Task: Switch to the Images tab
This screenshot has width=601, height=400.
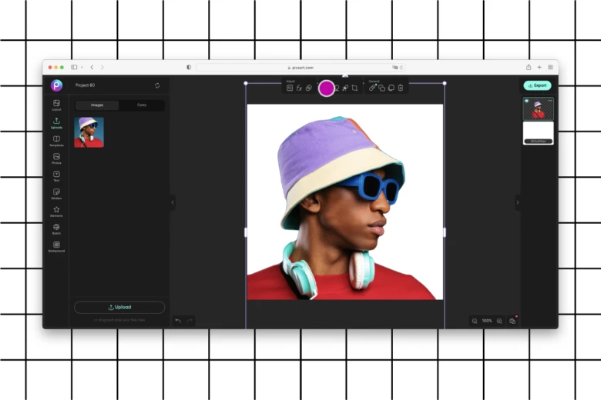Action: 97,105
